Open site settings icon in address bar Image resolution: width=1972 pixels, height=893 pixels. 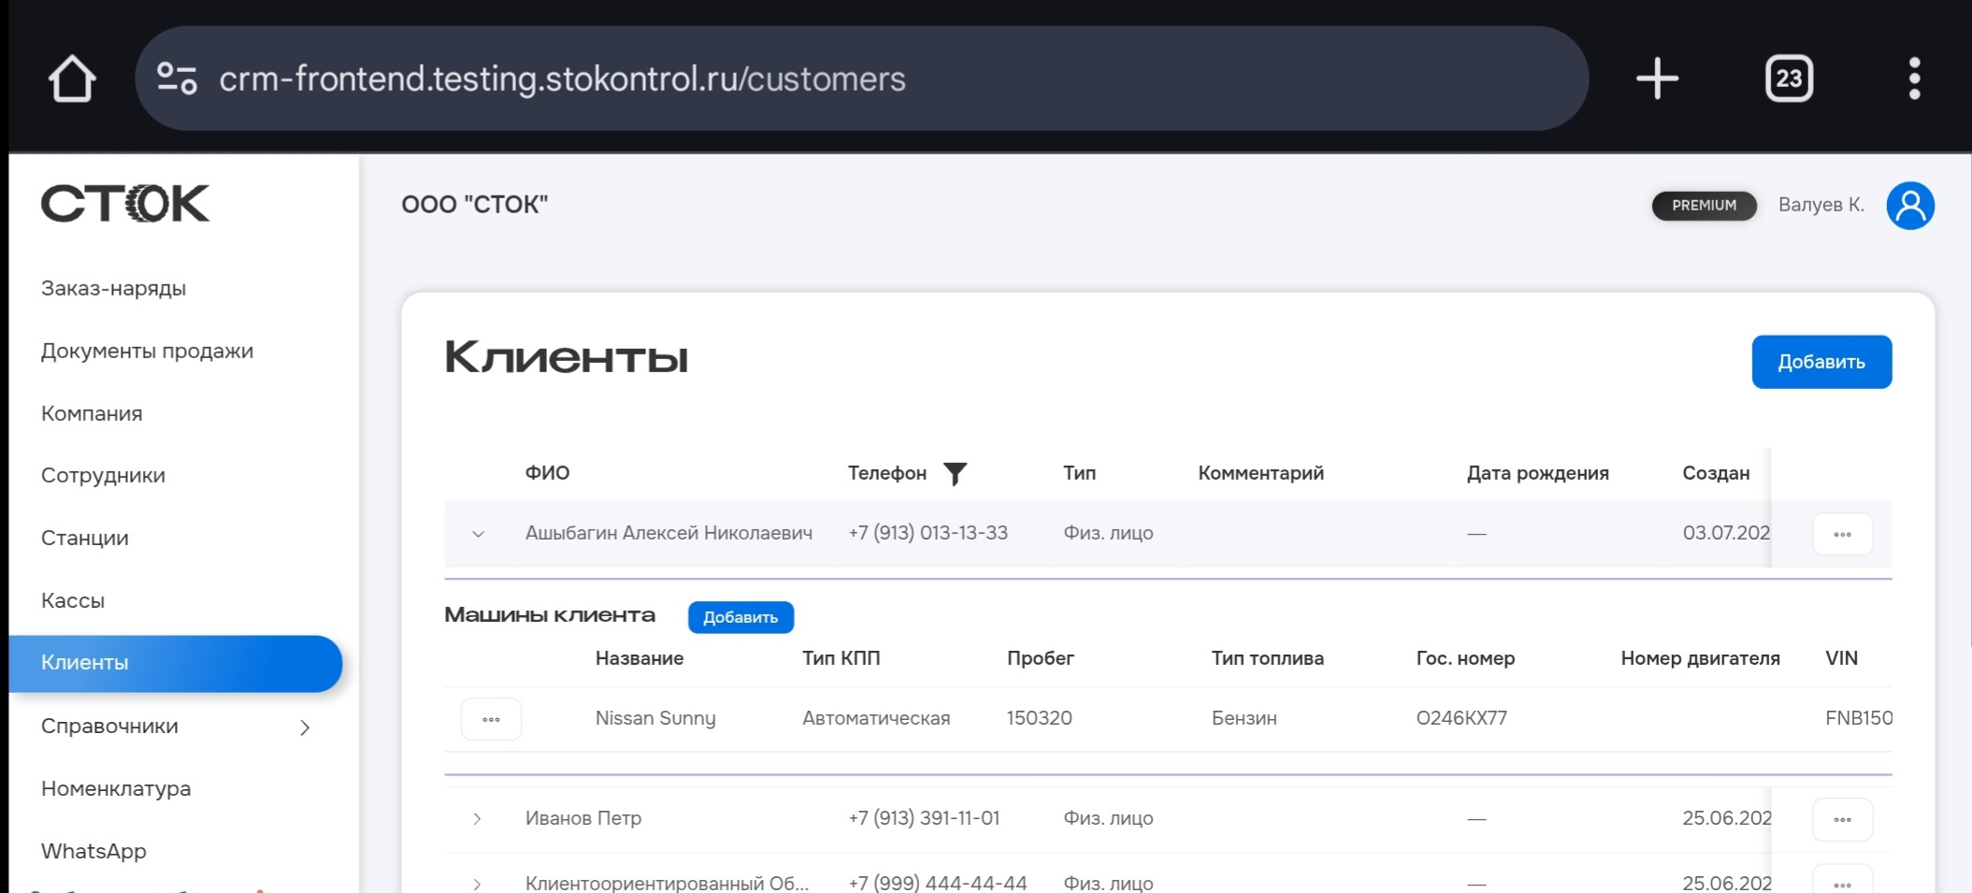coord(177,79)
